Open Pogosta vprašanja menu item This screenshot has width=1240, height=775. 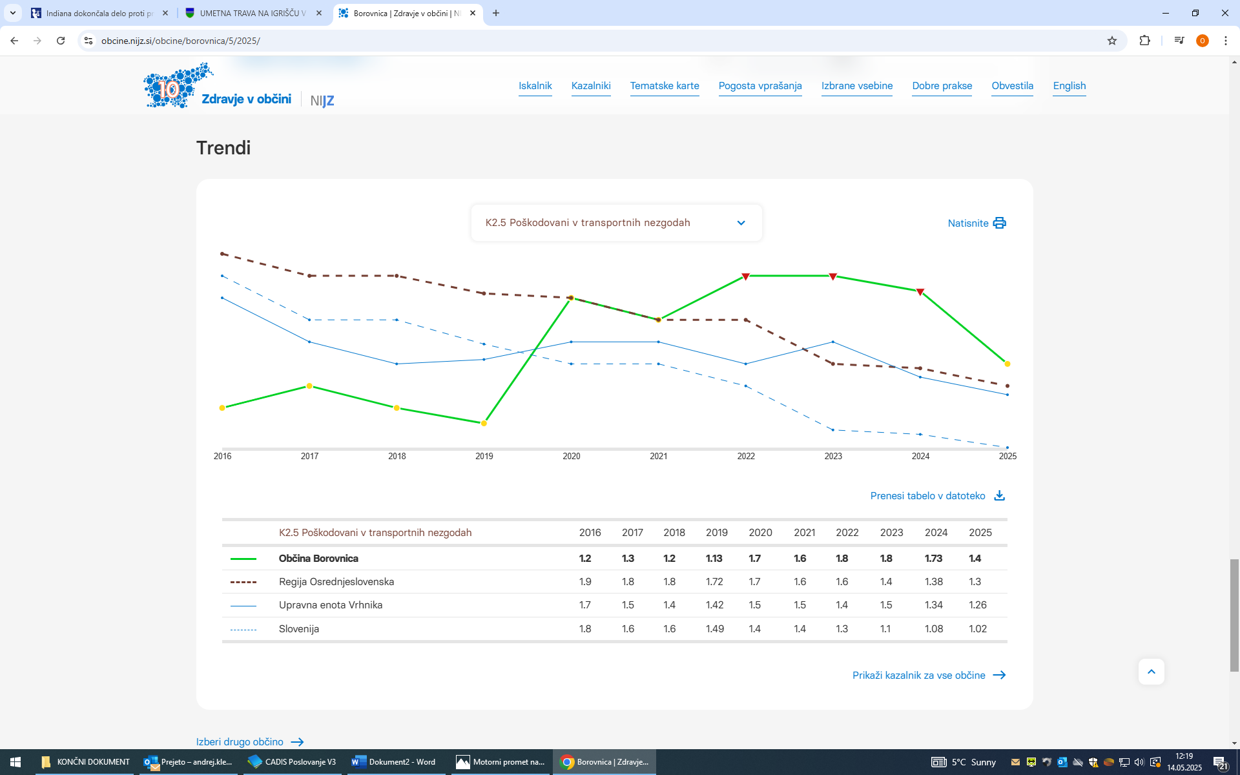(x=760, y=86)
